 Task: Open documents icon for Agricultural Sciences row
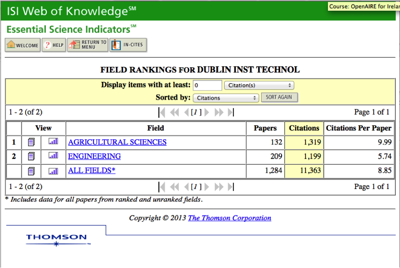31,142
